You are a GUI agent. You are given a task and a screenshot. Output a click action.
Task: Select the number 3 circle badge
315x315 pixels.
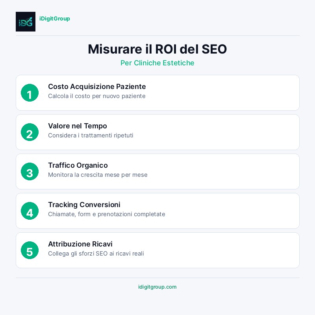[30, 172]
